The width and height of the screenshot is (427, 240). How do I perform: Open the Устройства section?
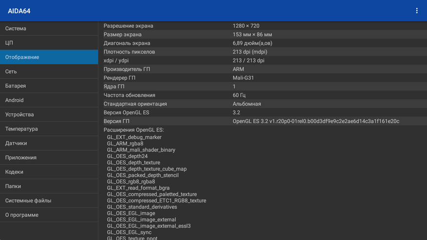point(49,114)
